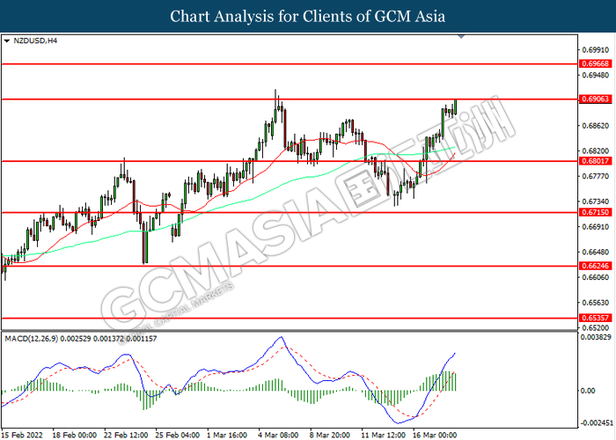Viewport: 616px width, 440px height.
Task: Select the 0.65357 red price label
Action: 595,318
